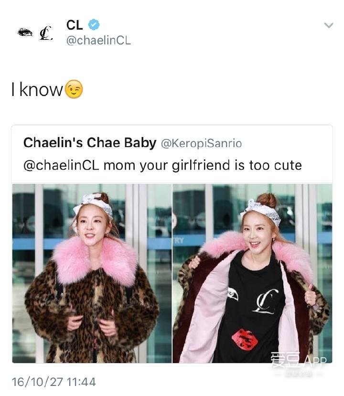Open the @chaelinCL handle below name
This screenshot has width=344, height=396.
pyautogui.click(x=98, y=41)
